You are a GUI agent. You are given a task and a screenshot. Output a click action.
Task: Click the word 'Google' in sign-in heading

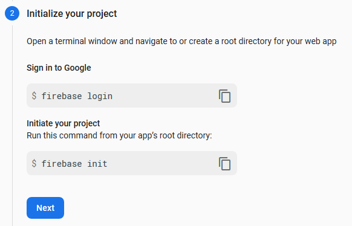(77, 68)
